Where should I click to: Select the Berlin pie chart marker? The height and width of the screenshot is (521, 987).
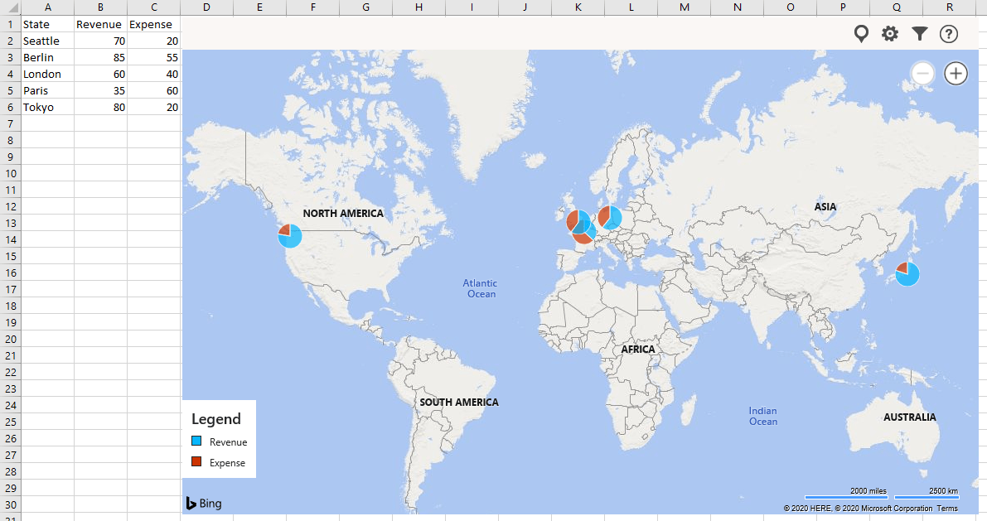[610, 217]
